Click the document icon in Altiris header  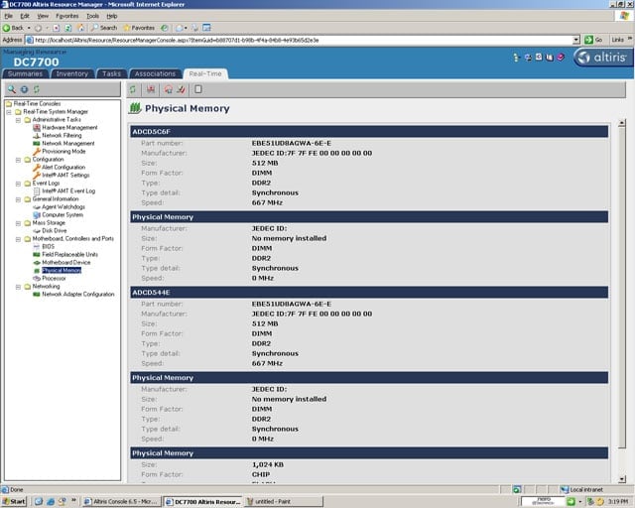click(x=539, y=58)
